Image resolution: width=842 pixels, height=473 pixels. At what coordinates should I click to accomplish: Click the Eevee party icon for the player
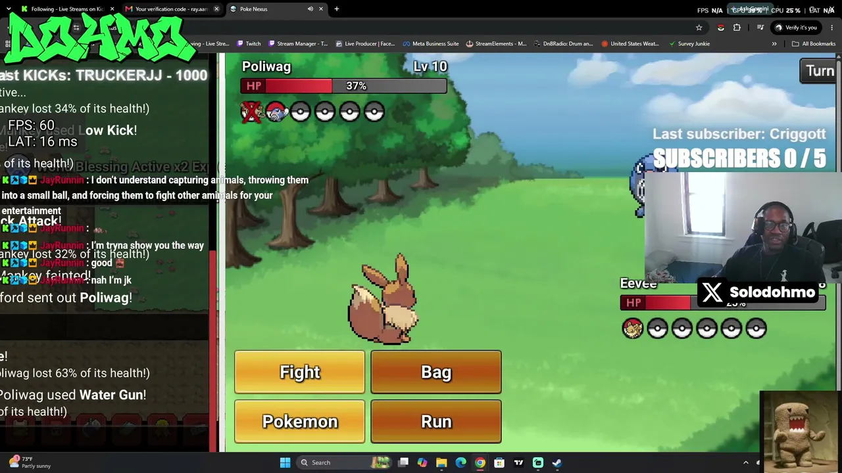click(632, 328)
